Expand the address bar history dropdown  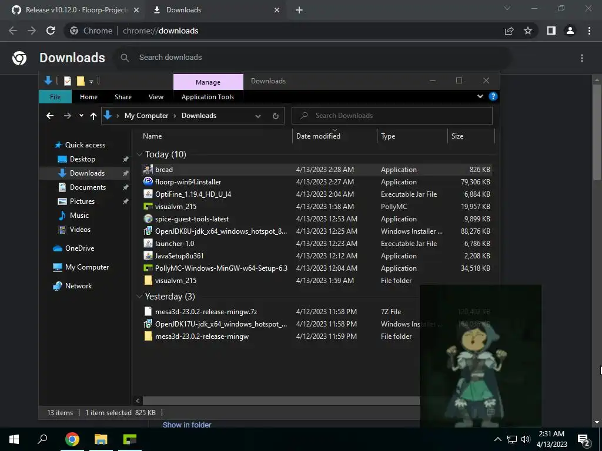click(x=258, y=116)
